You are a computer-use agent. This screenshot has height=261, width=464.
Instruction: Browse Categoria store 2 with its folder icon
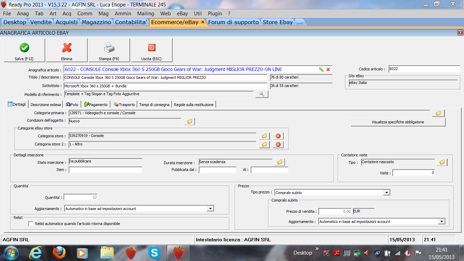(x=264, y=144)
